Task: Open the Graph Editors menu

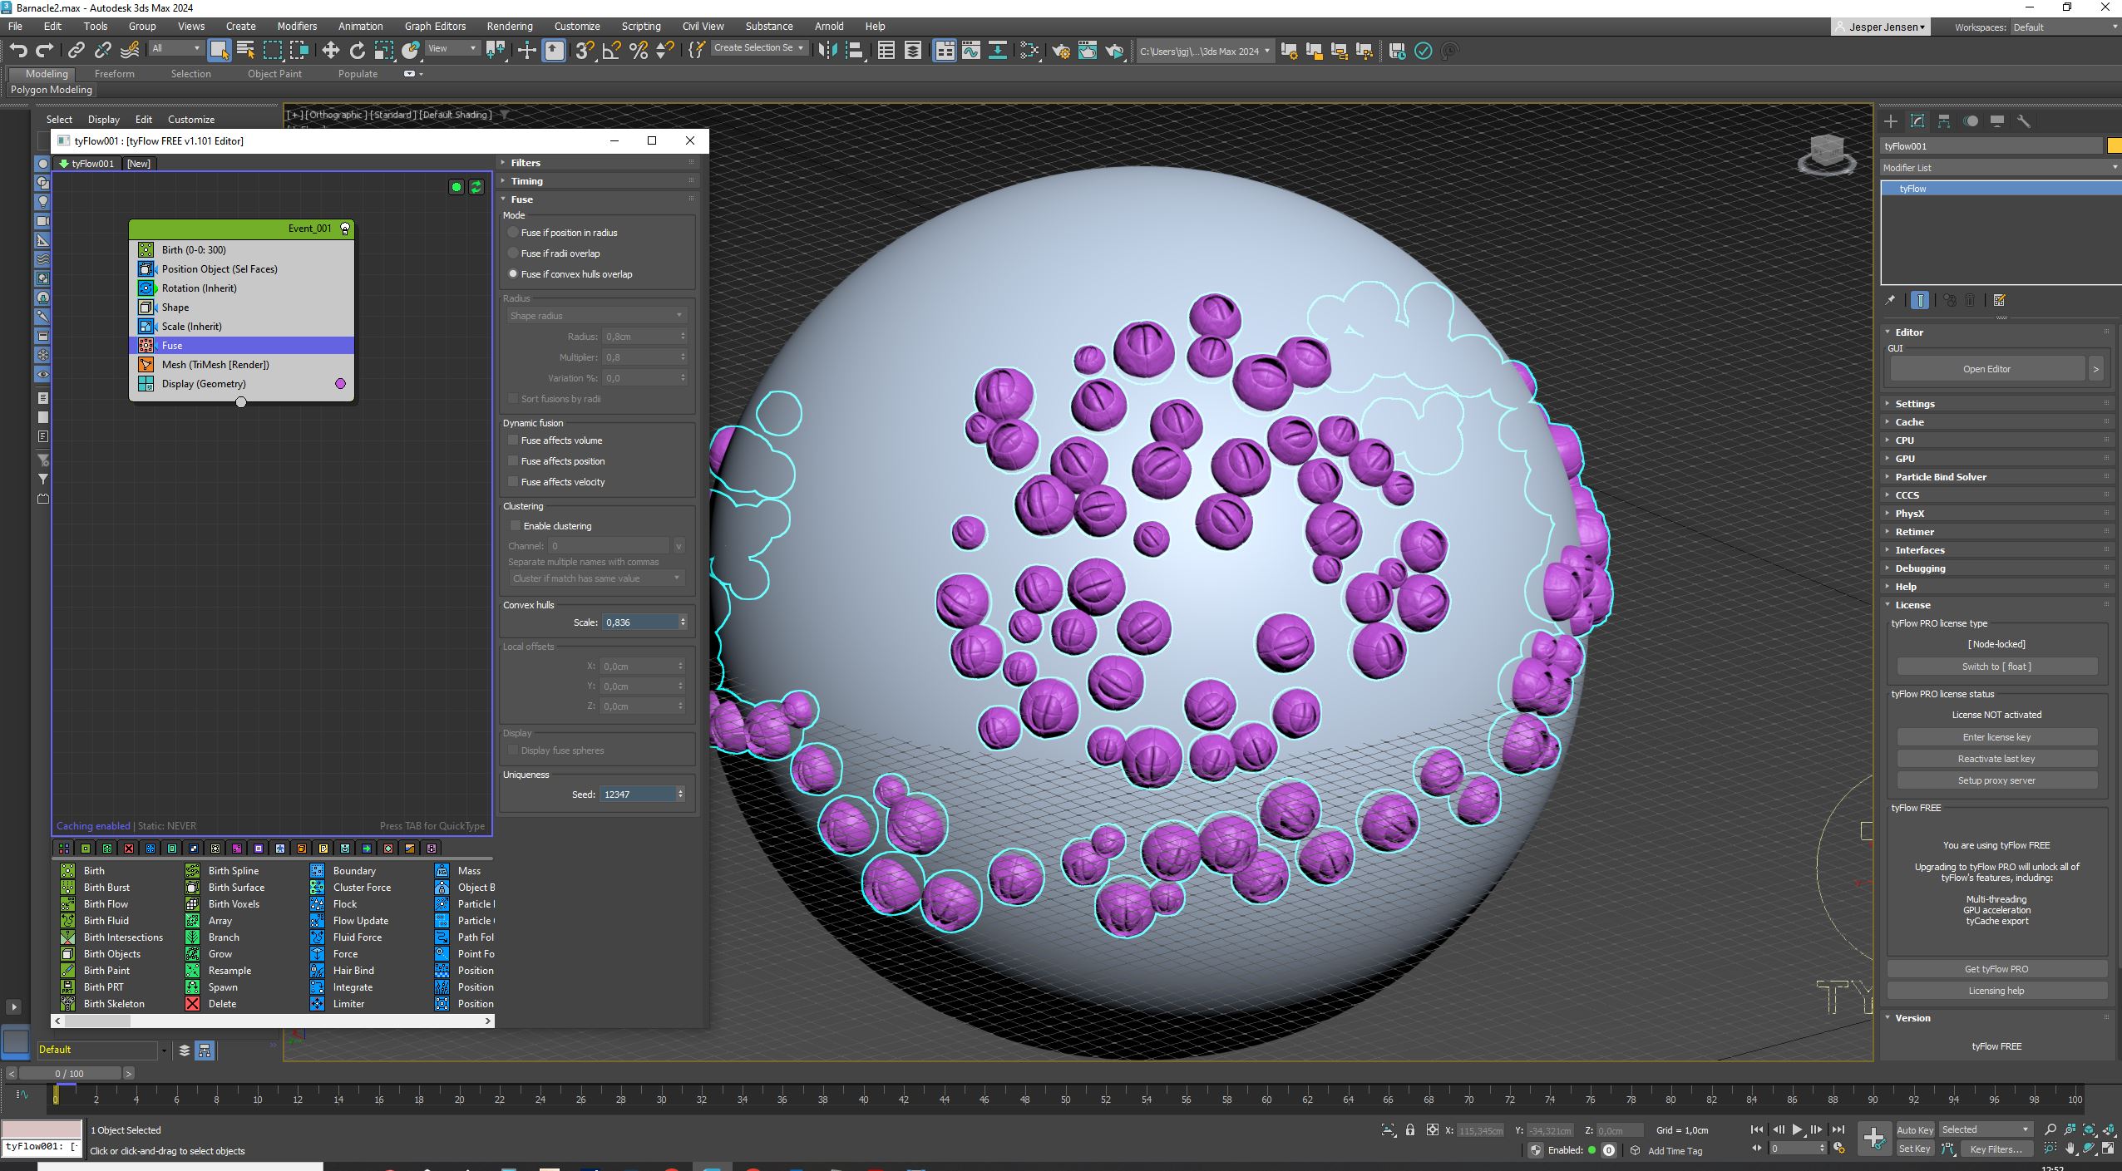Action: [x=435, y=27]
